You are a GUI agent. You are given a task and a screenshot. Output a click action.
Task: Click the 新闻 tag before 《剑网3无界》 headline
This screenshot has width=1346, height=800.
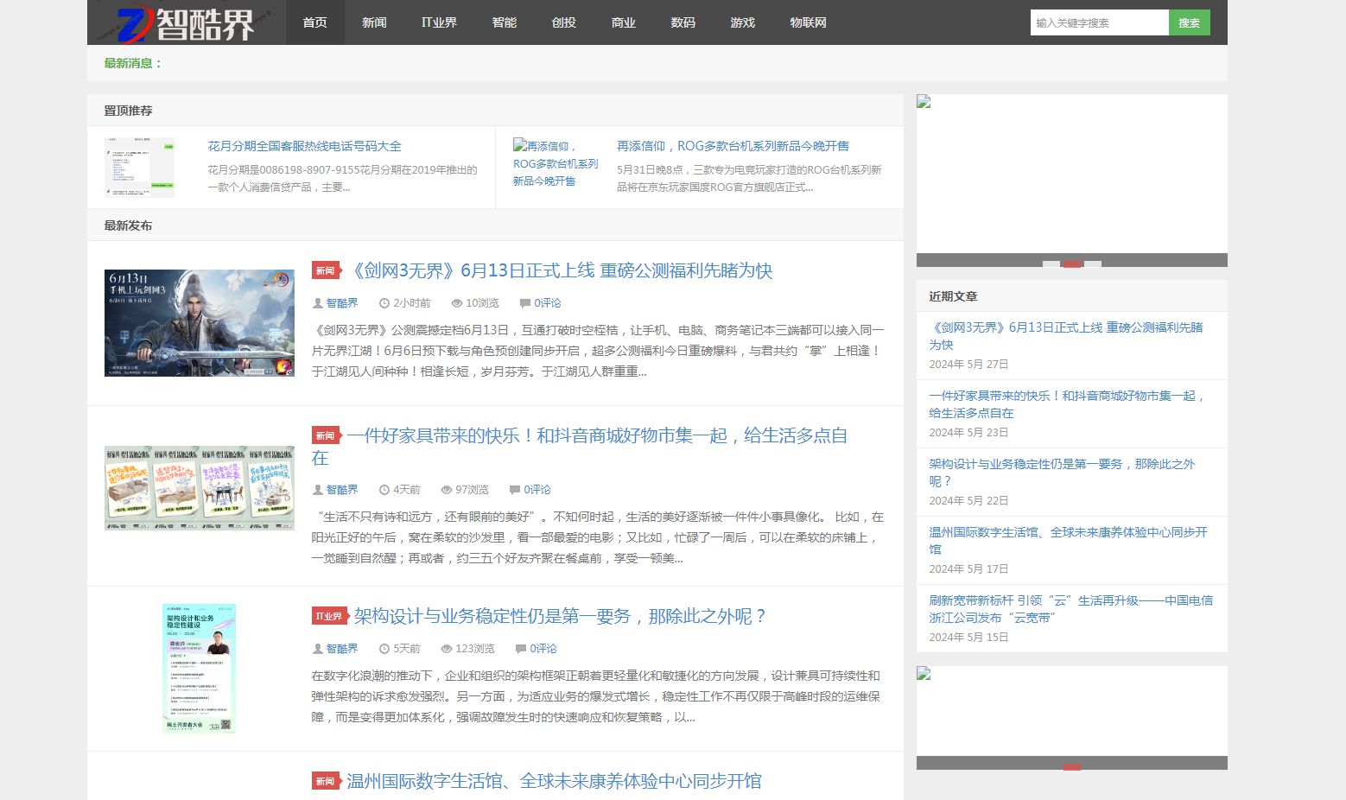[326, 270]
